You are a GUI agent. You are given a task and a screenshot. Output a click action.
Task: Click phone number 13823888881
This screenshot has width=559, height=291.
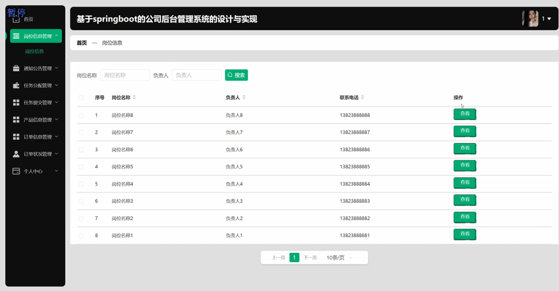(x=354, y=235)
